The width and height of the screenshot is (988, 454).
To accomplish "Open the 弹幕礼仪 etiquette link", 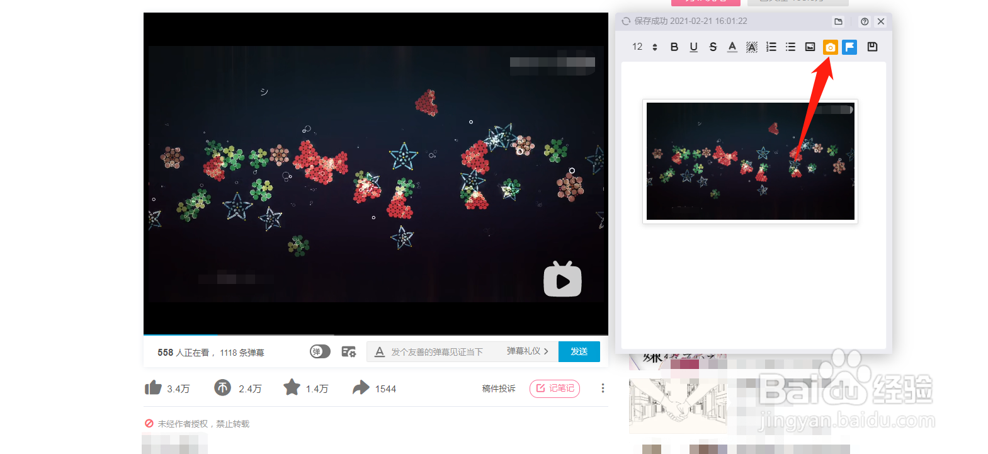I will [528, 351].
